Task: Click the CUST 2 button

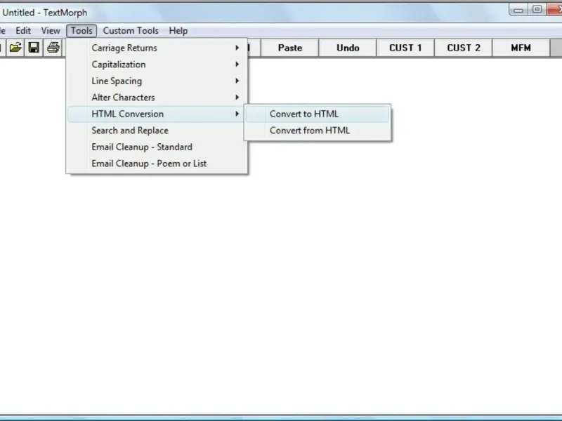Action: click(x=464, y=48)
